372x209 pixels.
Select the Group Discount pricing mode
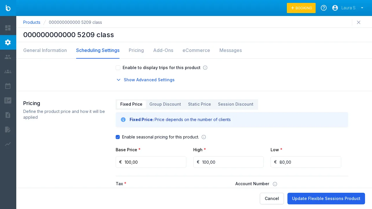(x=165, y=104)
